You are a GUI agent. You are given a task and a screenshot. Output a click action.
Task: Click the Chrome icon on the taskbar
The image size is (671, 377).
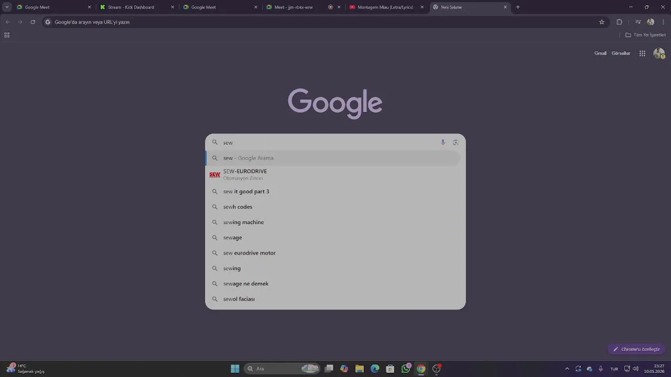(x=421, y=369)
